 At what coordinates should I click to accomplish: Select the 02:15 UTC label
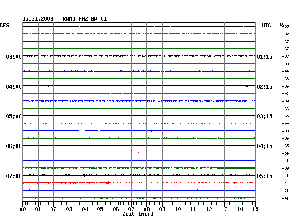[265, 87]
